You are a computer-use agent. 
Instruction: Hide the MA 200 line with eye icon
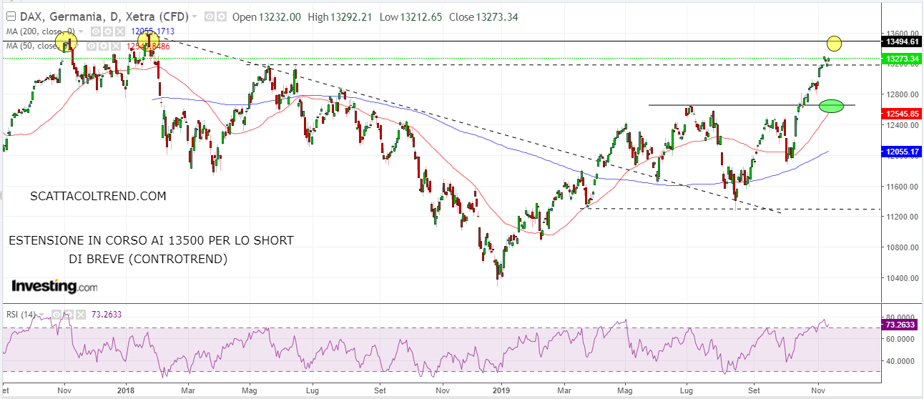click(95, 31)
